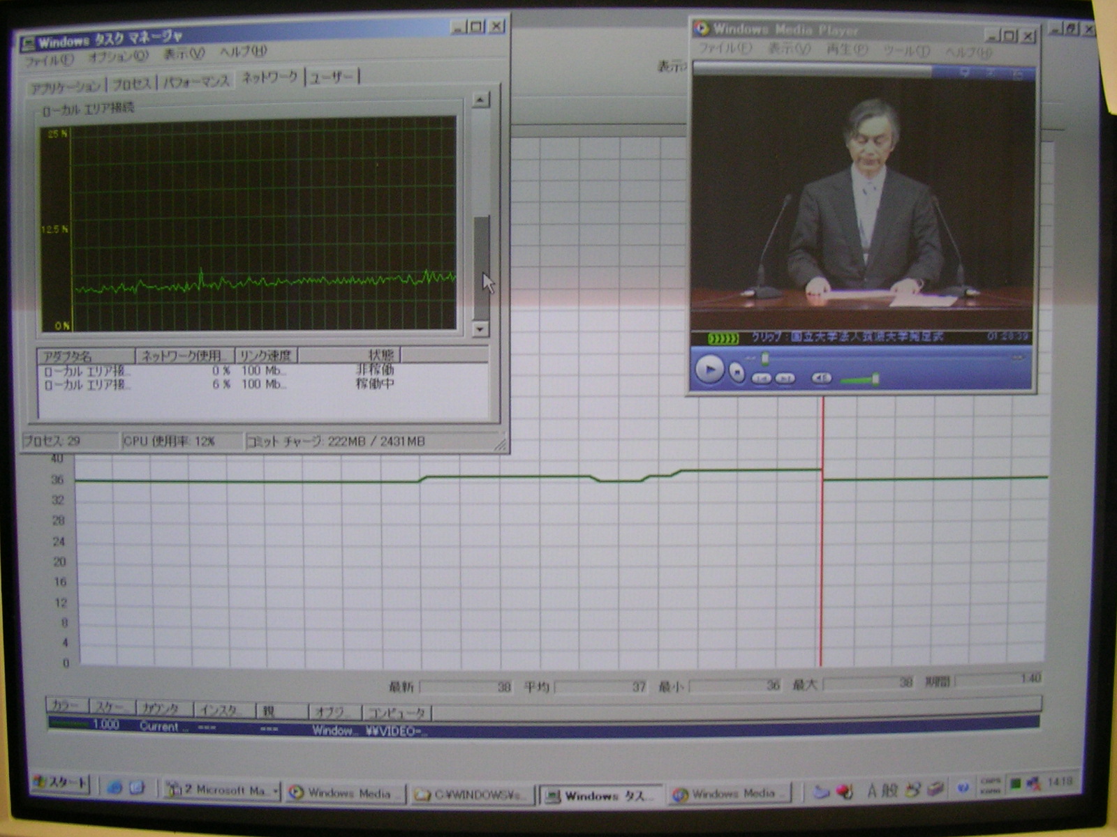1117x837 pixels.
Task: Open ツール menu in Windows Media Player
Action: pyautogui.click(x=906, y=51)
